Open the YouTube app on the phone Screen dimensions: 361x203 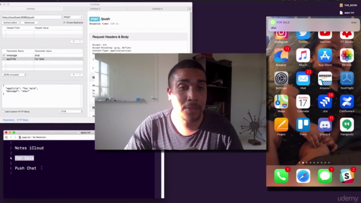click(325, 35)
